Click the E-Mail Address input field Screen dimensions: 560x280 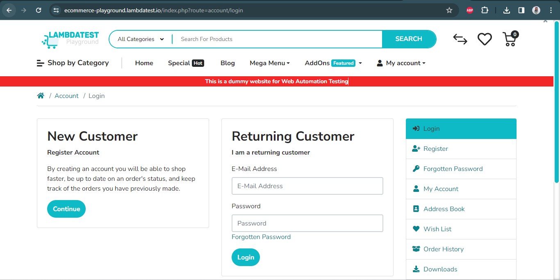pos(307,186)
